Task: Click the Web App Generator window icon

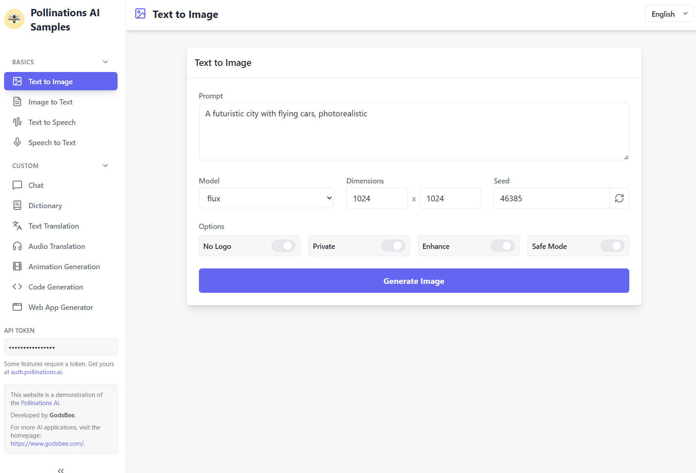Action: 17,307
